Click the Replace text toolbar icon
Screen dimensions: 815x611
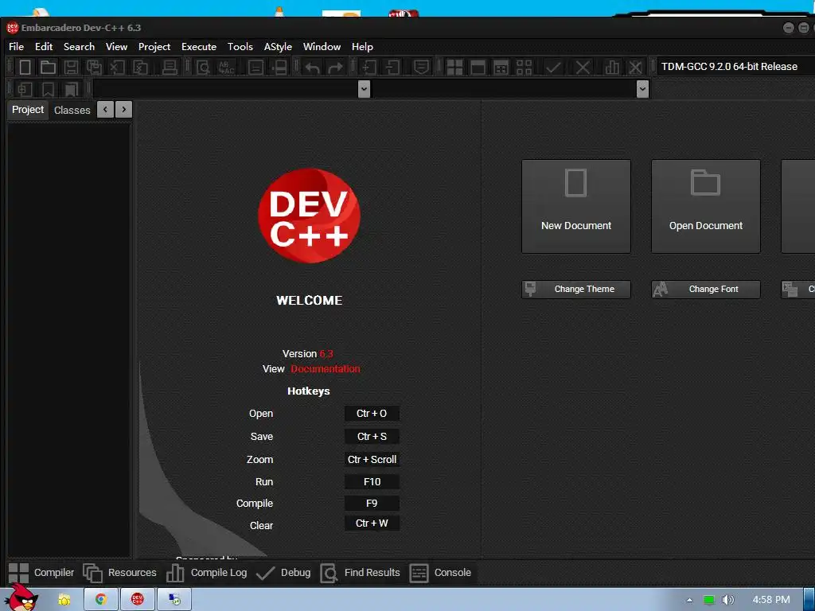(x=226, y=67)
